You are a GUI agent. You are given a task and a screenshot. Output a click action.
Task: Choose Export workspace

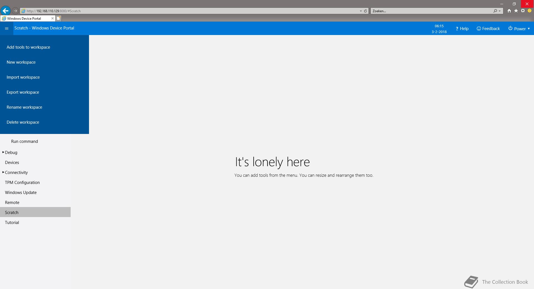[44, 92]
